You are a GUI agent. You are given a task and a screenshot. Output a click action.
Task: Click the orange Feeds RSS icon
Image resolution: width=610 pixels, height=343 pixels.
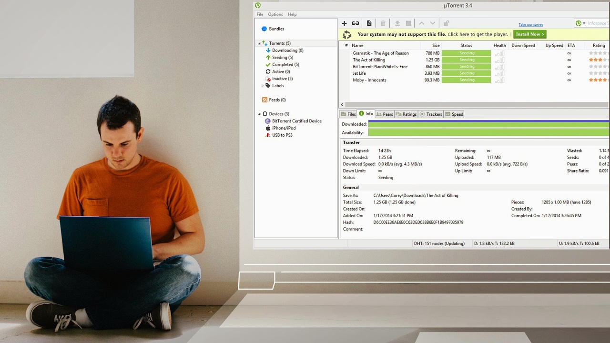pos(264,100)
